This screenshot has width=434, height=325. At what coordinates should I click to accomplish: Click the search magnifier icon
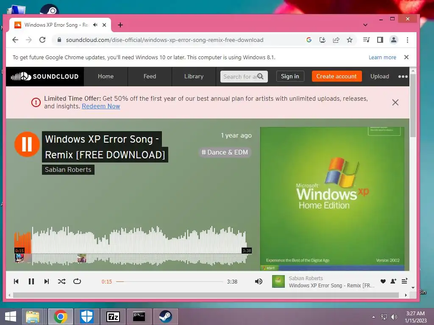261,76
